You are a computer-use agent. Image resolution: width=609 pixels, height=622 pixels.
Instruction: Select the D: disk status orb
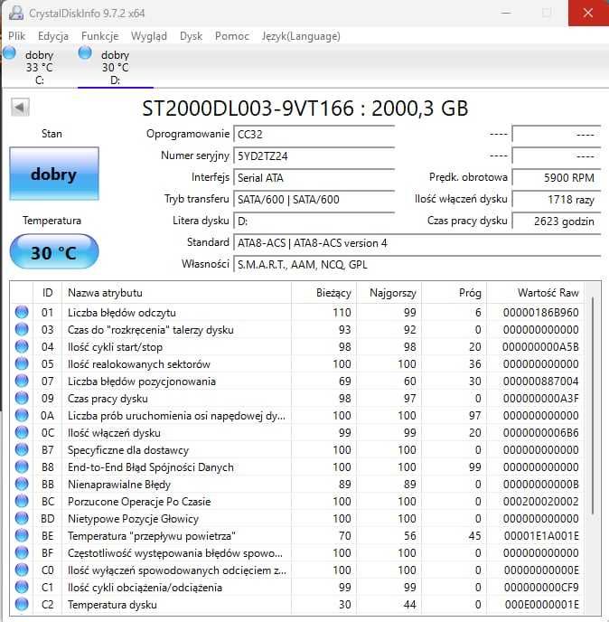pos(85,52)
